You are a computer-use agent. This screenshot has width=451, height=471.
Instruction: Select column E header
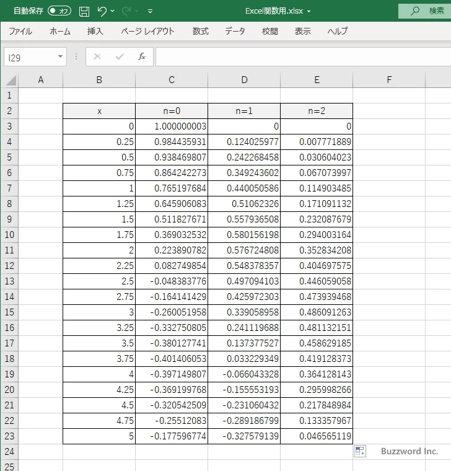click(x=317, y=80)
